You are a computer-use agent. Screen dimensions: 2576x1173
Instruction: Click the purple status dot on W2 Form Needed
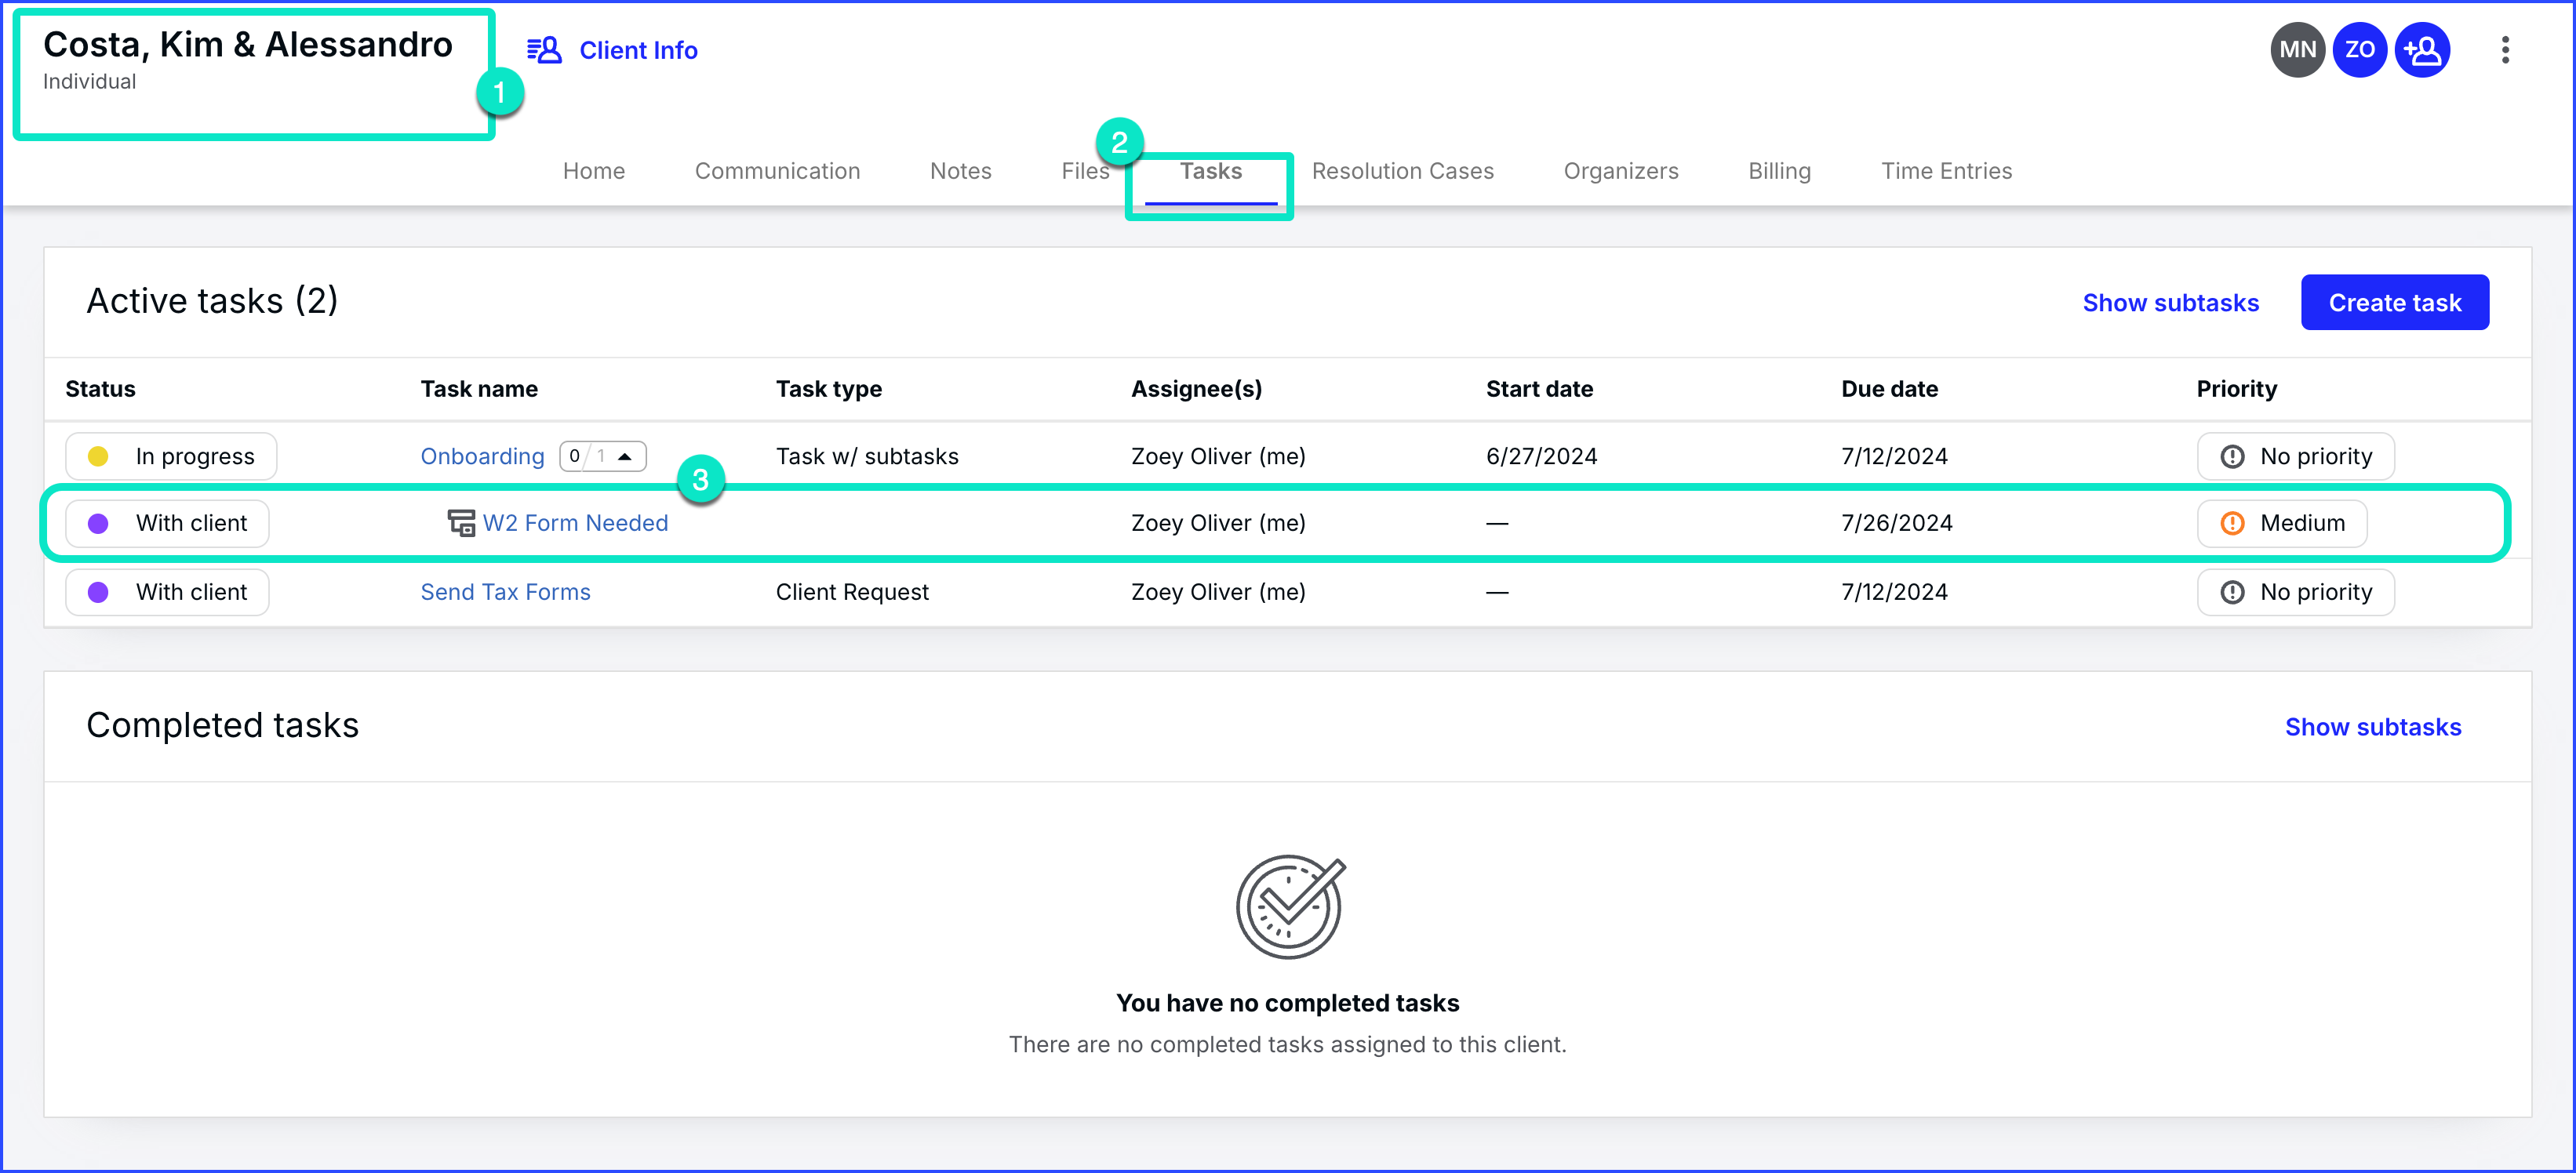pyautogui.click(x=98, y=522)
